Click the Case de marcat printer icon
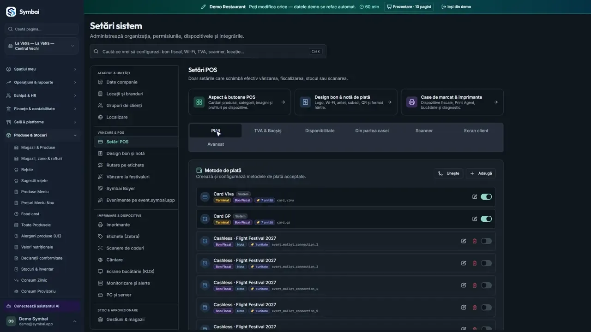591x332 pixels. [411, 102]
